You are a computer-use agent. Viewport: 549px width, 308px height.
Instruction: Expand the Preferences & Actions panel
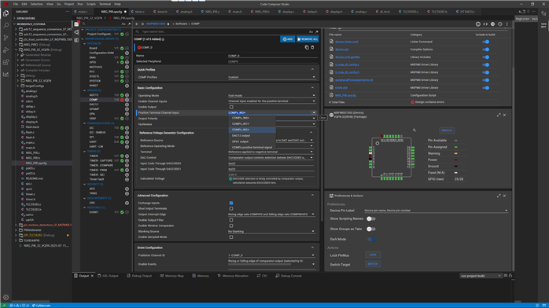coord(499,196)
